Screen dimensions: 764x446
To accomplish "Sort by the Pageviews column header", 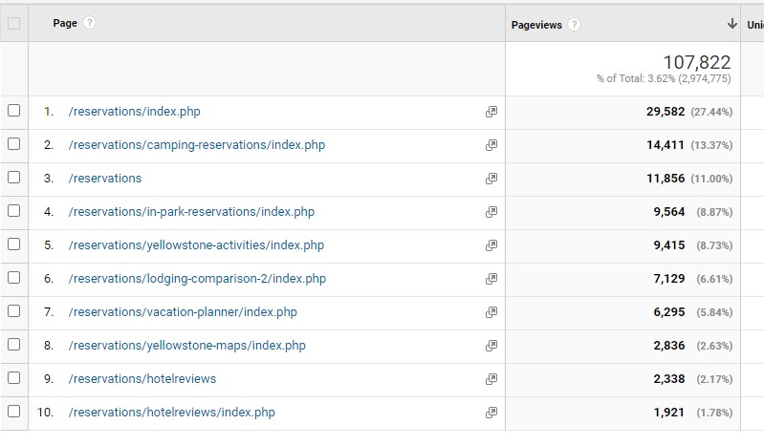I will pyautogui.click(x=536, y=25).
